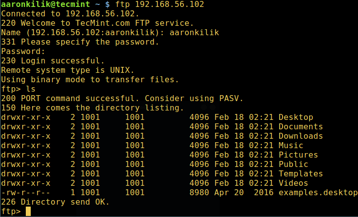Click the '200 PORT command successful' line
This screenshot has height=217, width=358.
122,99
